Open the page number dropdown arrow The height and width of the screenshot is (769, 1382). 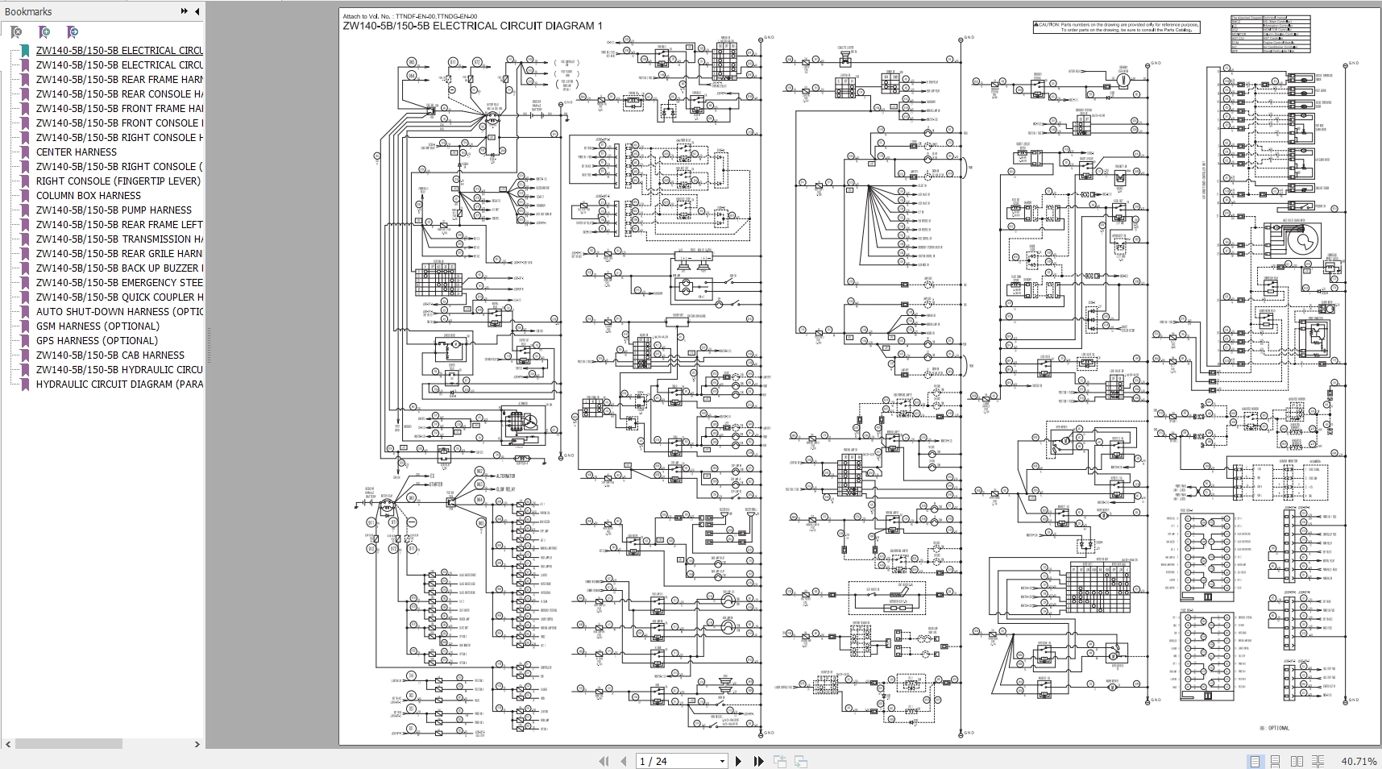point(722,761)
